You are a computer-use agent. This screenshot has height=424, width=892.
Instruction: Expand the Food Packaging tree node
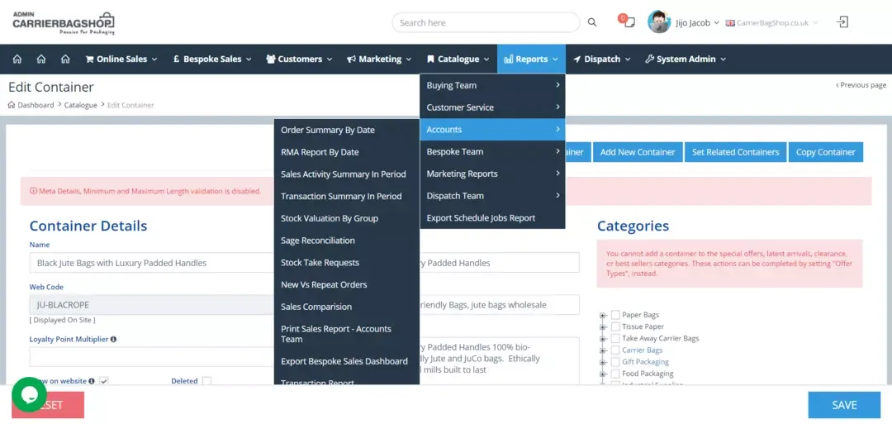pos(603,374)
